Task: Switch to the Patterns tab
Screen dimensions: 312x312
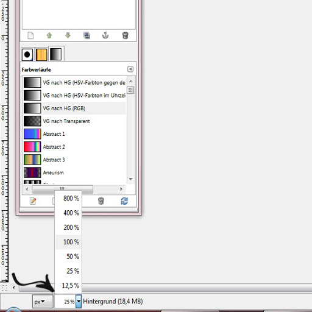Action: click(x=41, y=54)
